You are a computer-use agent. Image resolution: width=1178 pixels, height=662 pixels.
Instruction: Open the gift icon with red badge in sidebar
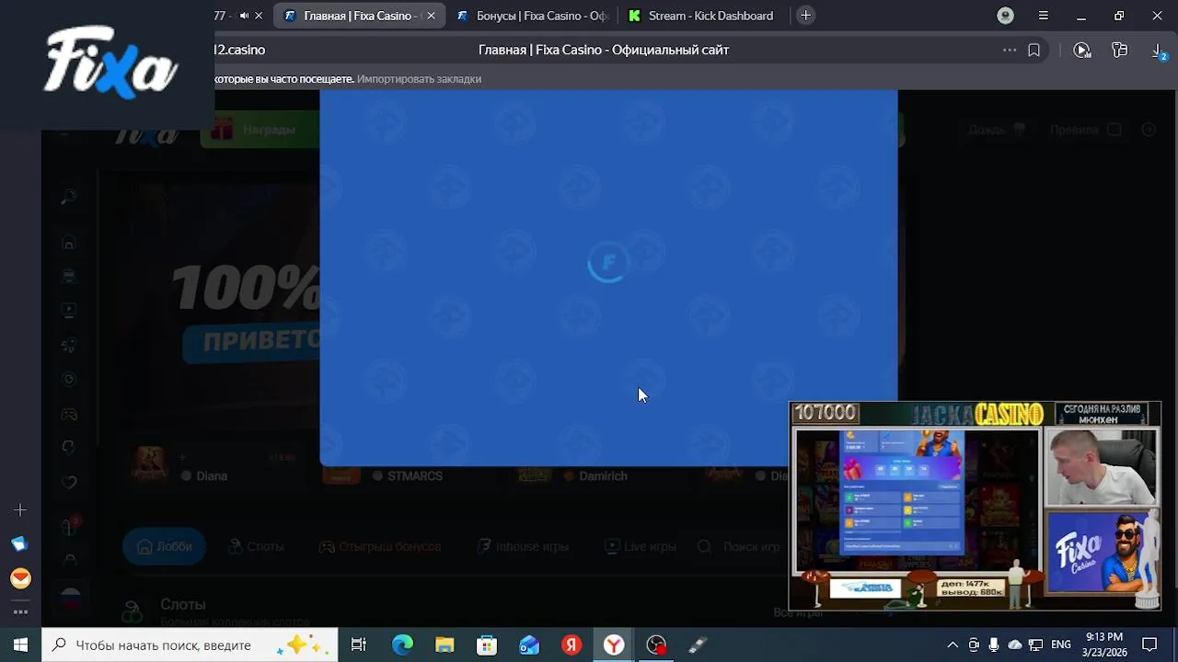70,526
